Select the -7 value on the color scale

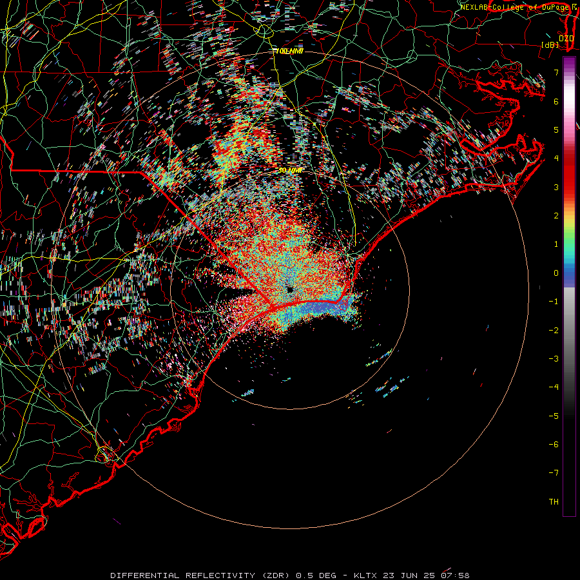click(554, 473)
